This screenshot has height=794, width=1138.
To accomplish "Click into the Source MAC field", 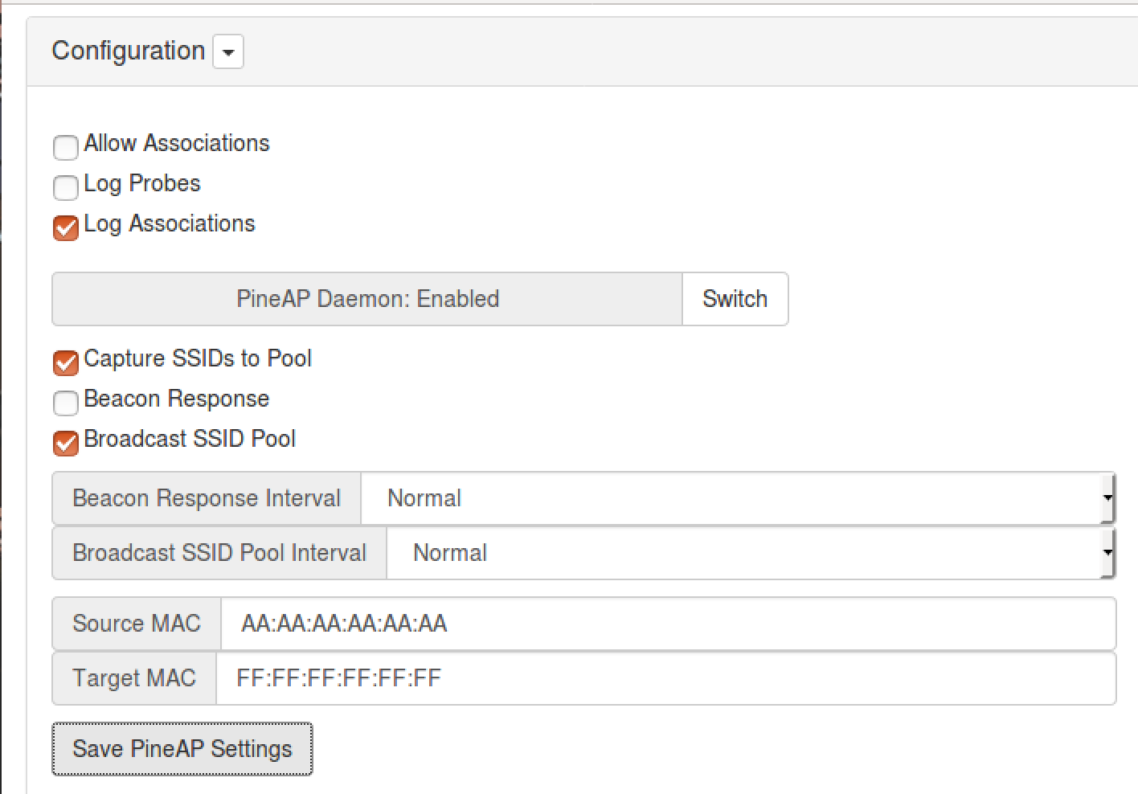I will [668, 624].
